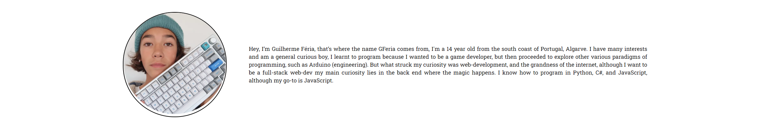Click the phrase "game developer" in the bio
The width and height of the screenshot is (760, 132).
(x=471, y=57)
